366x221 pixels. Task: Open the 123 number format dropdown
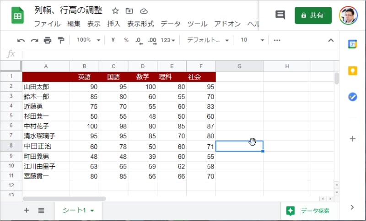pos(168,40)
